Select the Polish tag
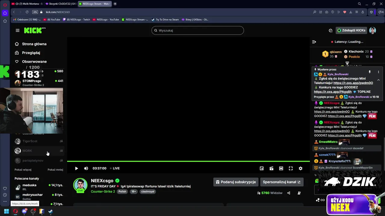385x216 pixels. [x=122, y=191]
